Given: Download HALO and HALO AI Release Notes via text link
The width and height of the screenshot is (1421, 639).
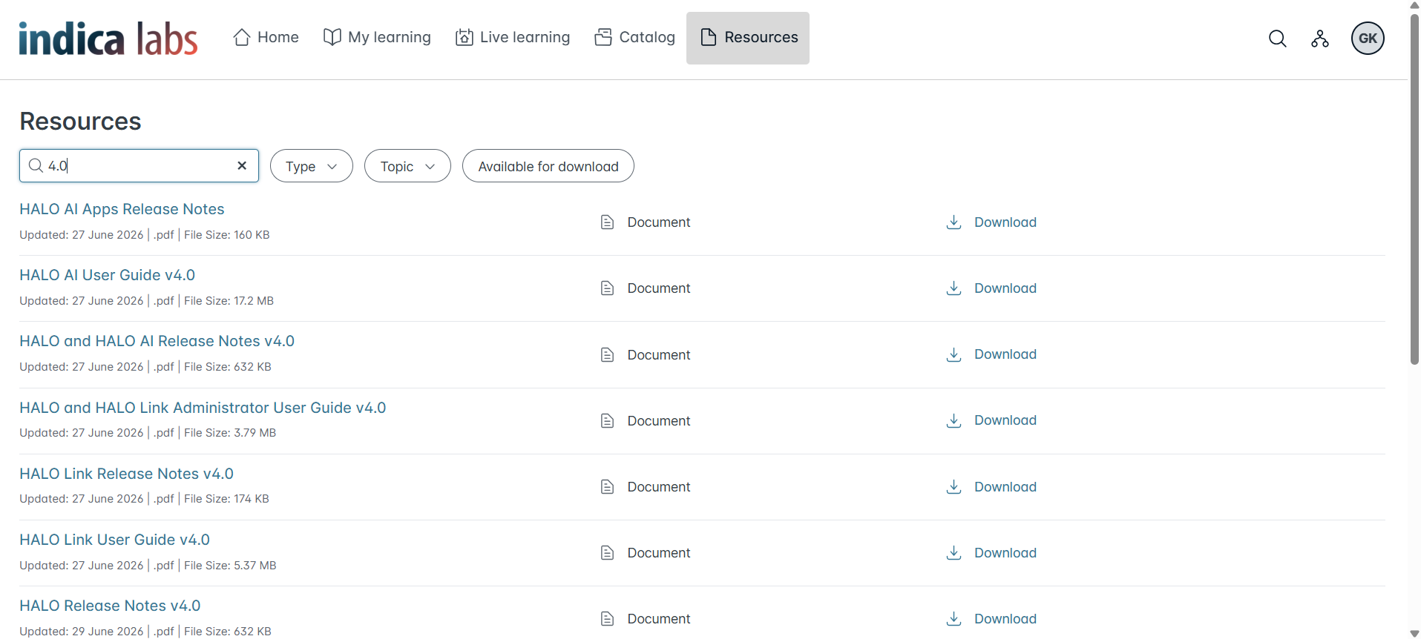Looking at the screenshot, I should [x=1005, y=354].
